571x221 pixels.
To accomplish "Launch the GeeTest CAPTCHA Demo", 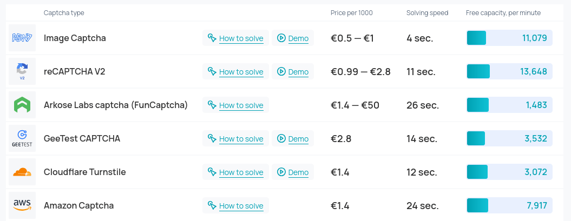I will click(298, 139).
